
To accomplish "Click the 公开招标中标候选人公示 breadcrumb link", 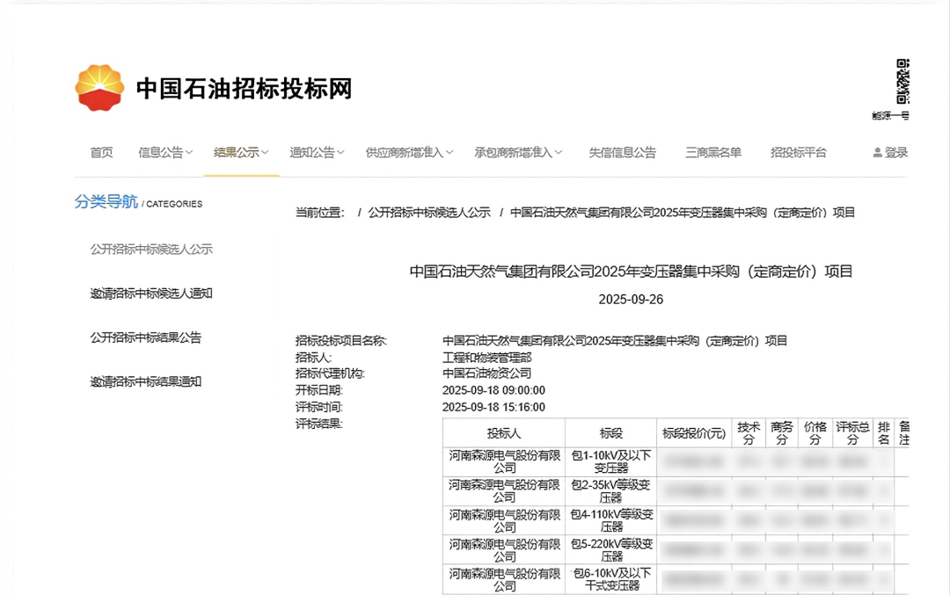I will coord(429,213).
